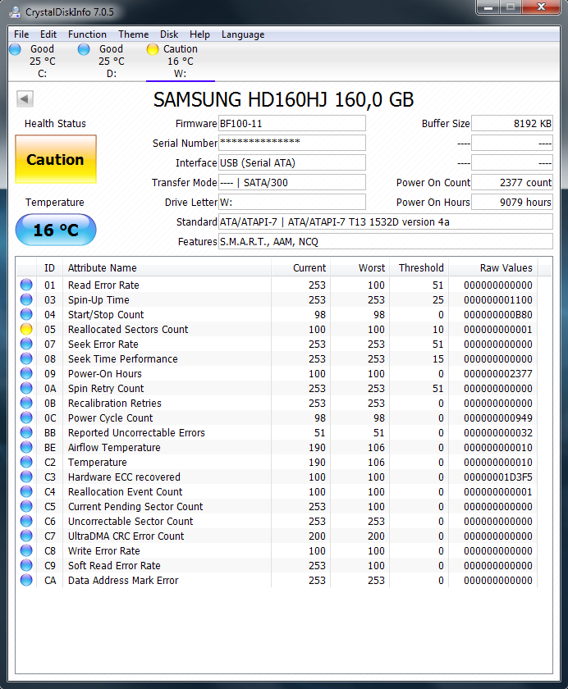Open the Edit menu
The image size is (568, 689).
tap(48, 34)
